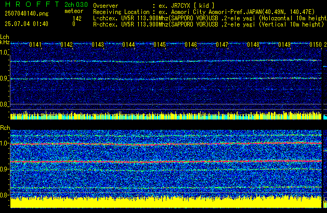Click the Lch yellow signal level graph
The image size is (327, 213).
pos(166,115)
